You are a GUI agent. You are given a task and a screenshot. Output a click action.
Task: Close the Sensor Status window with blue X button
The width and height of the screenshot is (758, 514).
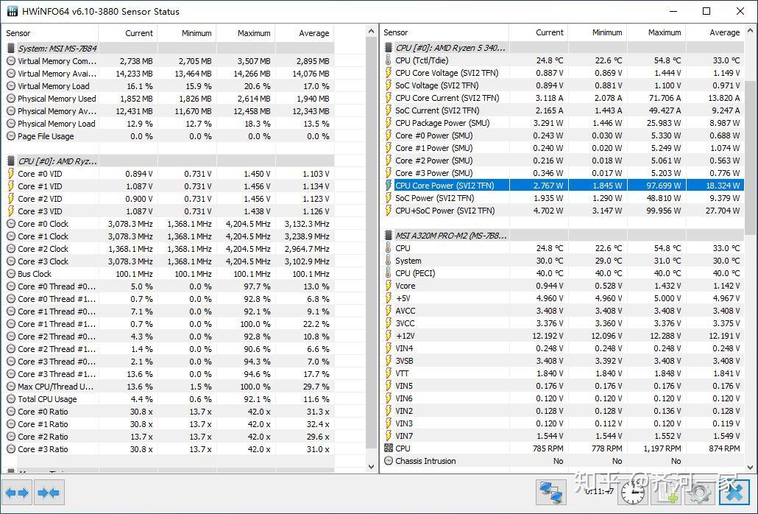734,492
